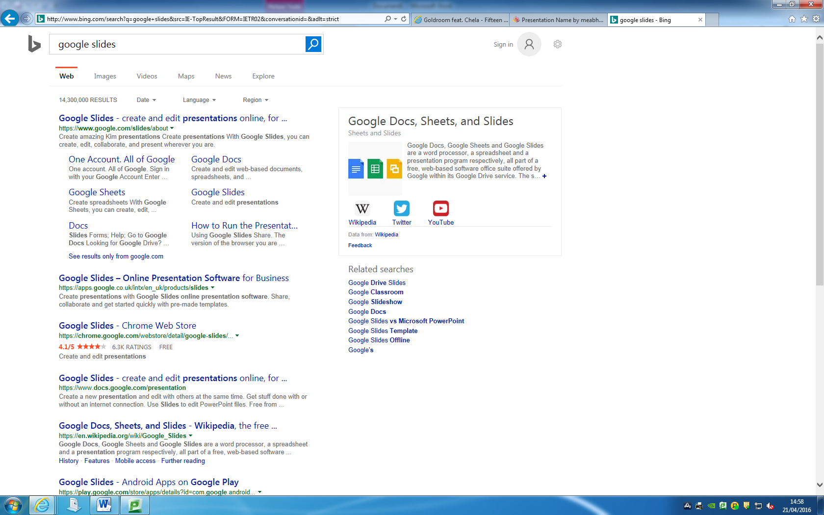Open the Windows Start button

click(13, 505)
